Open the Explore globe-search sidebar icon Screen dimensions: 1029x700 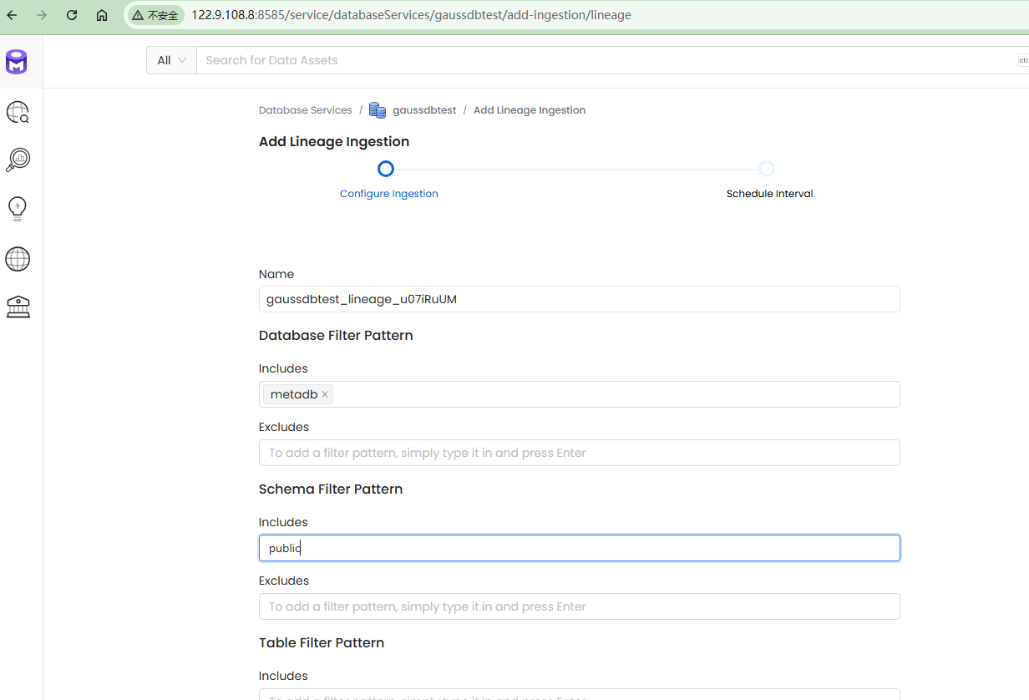tap(18, 112)
